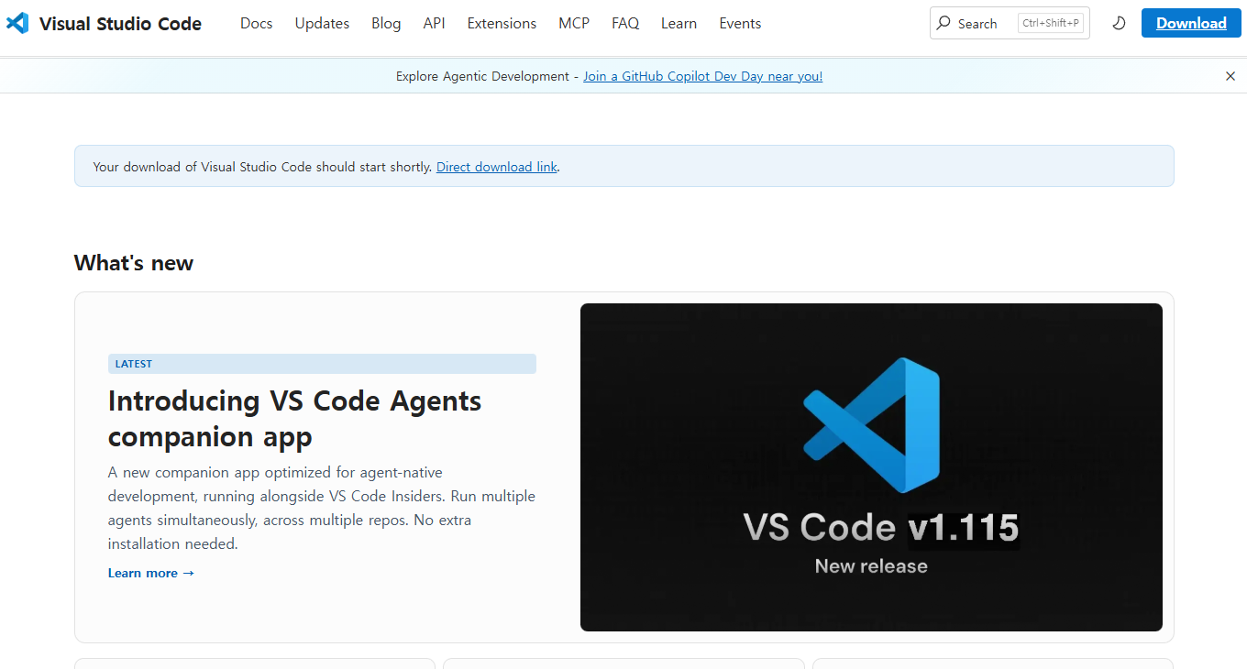Follow the GitHub Copilot Dev Day link
This screenshot has width=1247, height=669.
click(x=702, y=76)
